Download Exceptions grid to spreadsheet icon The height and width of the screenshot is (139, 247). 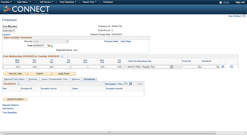point(130,84)
